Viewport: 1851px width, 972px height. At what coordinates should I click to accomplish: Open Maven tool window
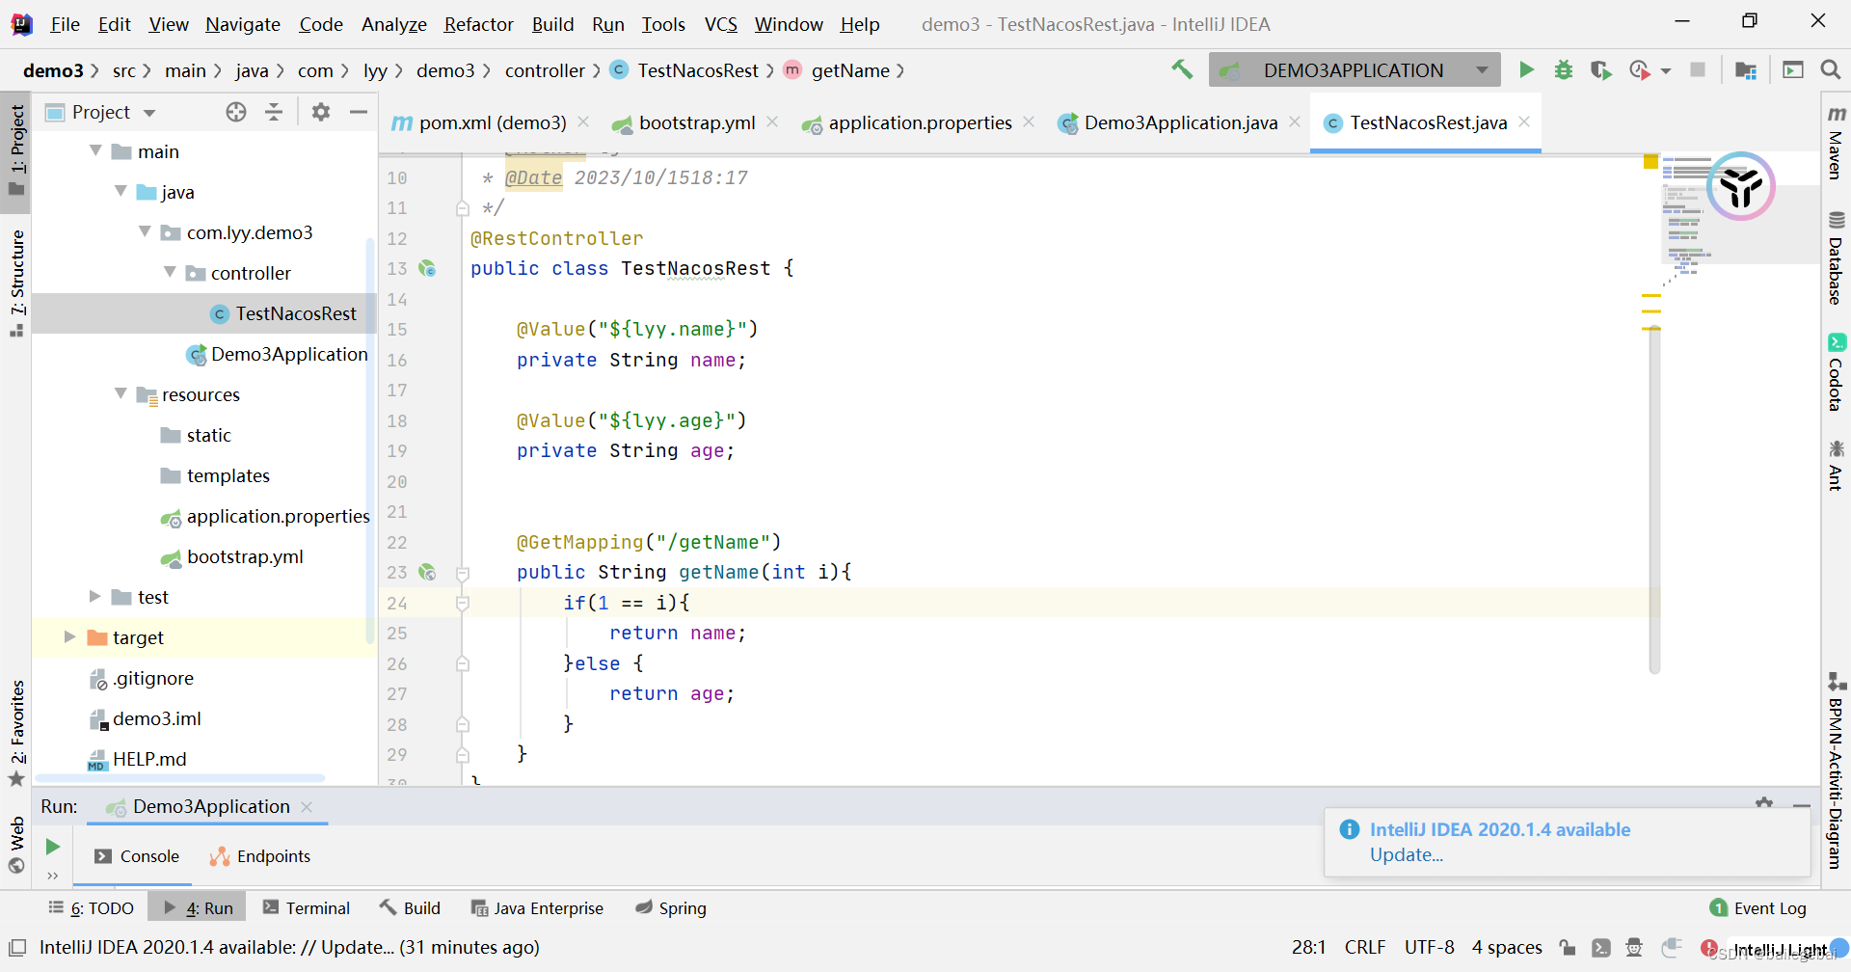(x=1837, y=143)
